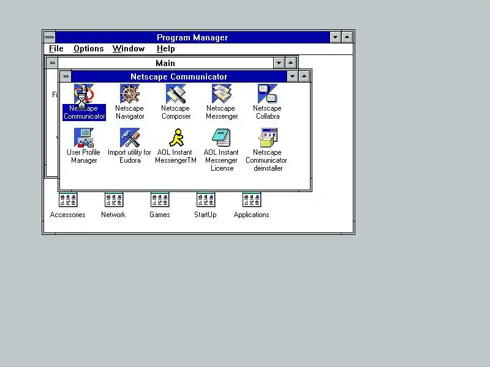
Task: Minimize the Program Manager window
Action: coord(335,37)
